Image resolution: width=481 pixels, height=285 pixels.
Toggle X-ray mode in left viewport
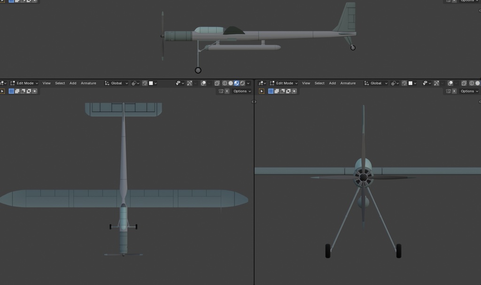point(217,83)
